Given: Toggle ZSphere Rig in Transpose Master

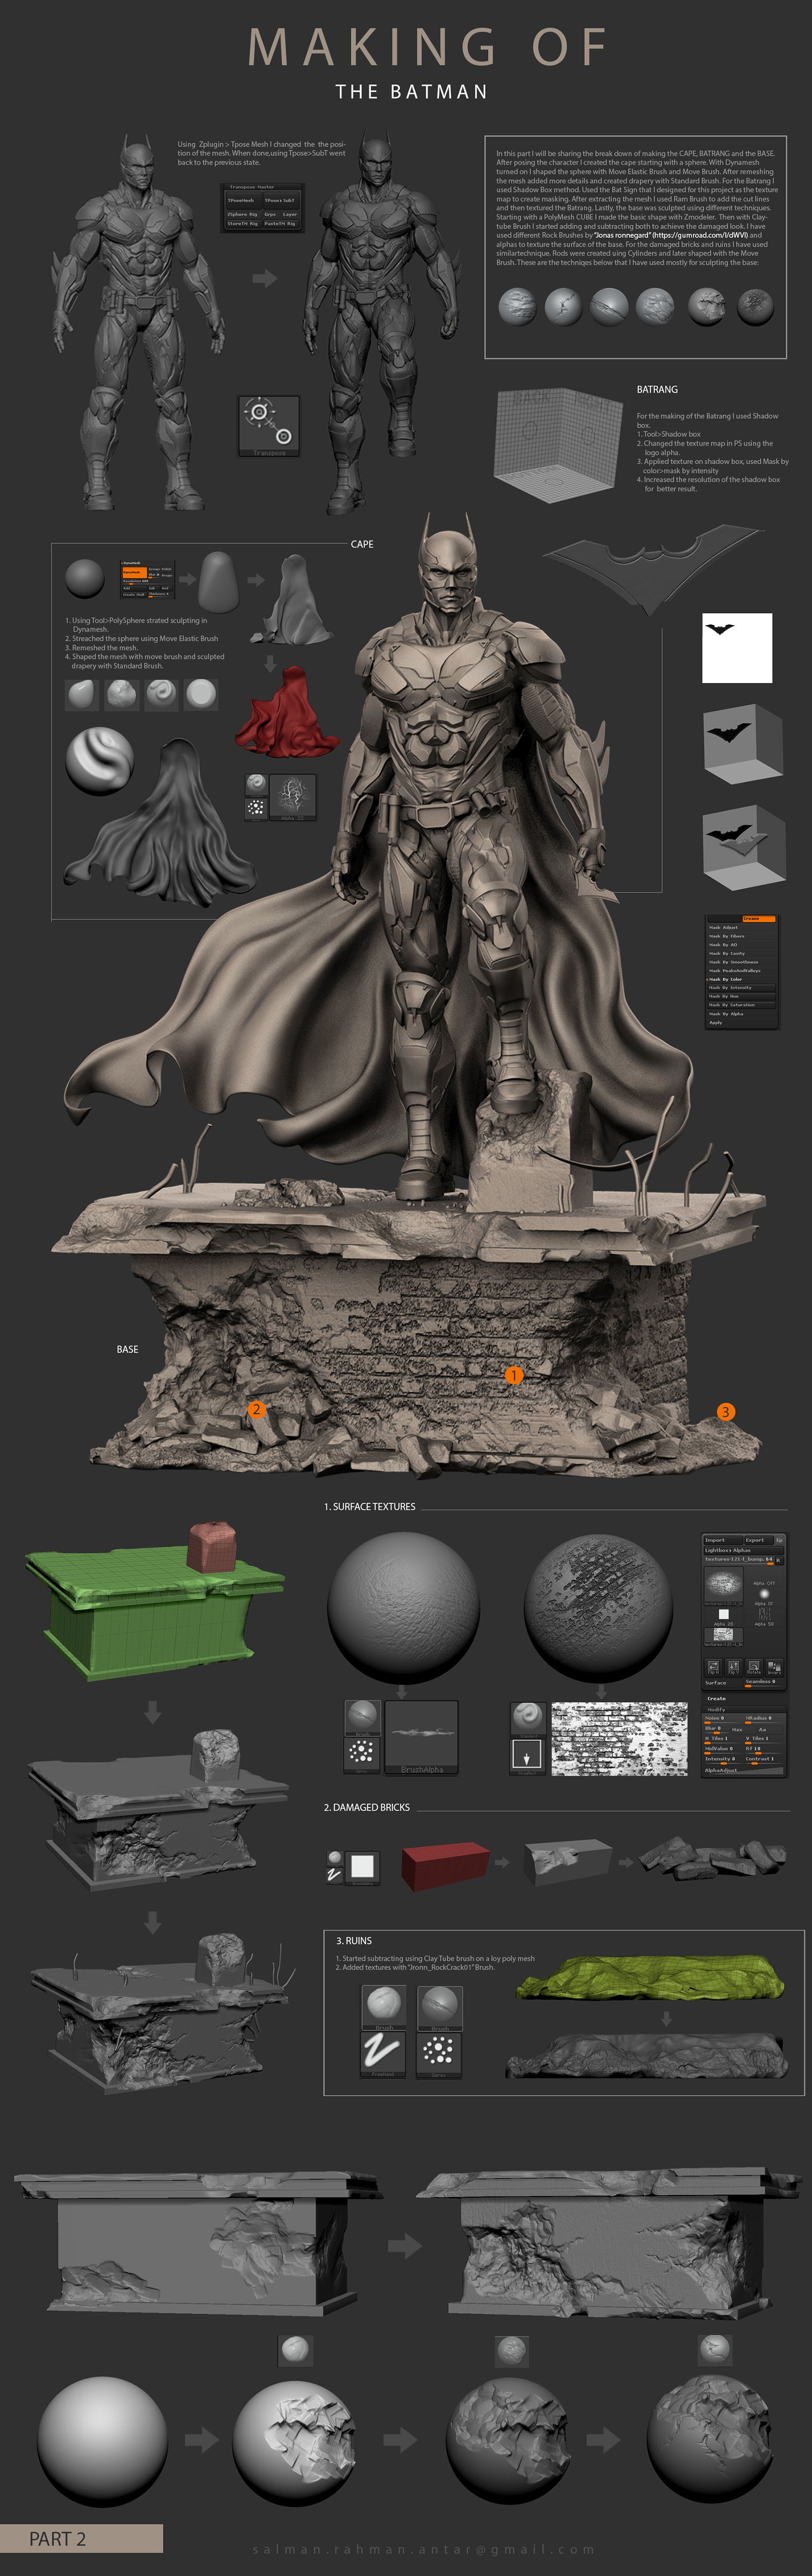Looking at the screenshot, I should tap(244, 215).
